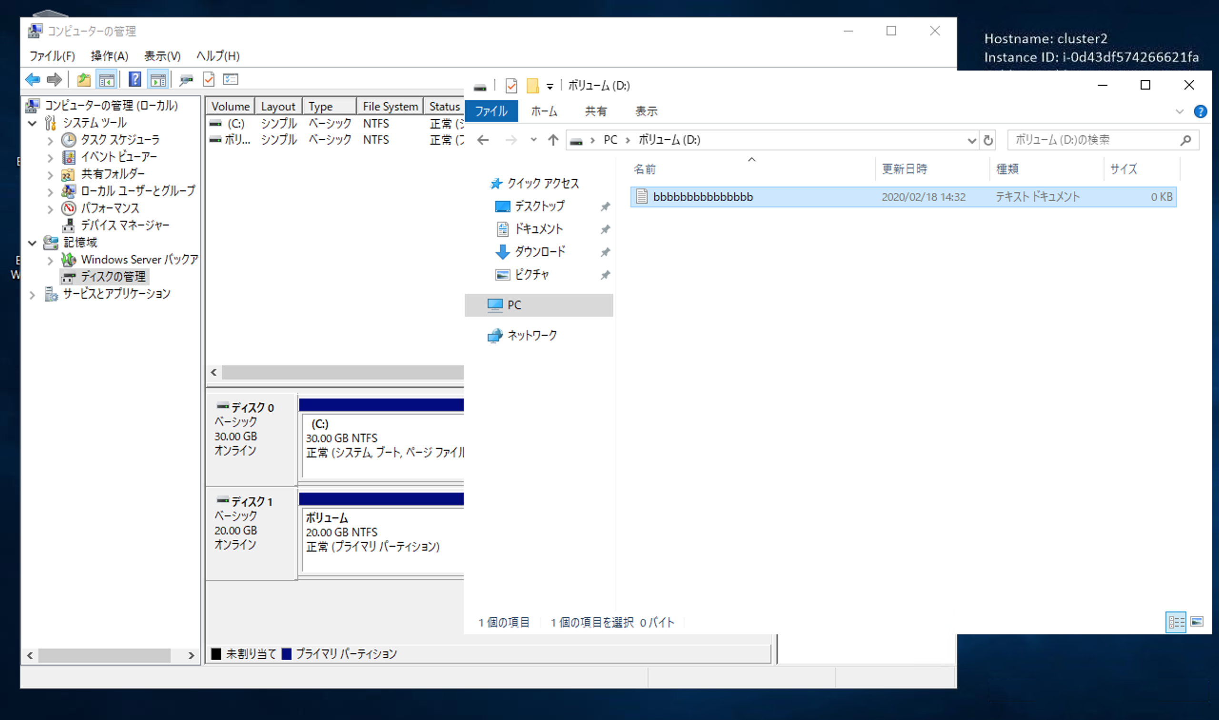This screenshot has width=1219, height=720.
Task: Expand the Explorer ribbon chevron
Action: coord(1179,112)
